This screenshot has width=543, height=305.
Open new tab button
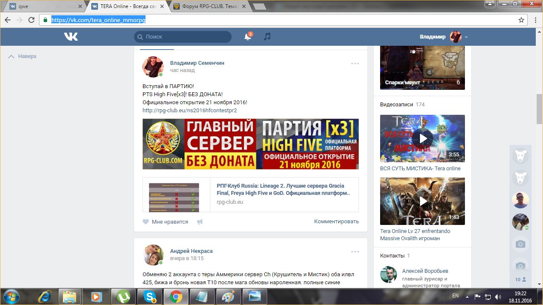coord(259,6)
